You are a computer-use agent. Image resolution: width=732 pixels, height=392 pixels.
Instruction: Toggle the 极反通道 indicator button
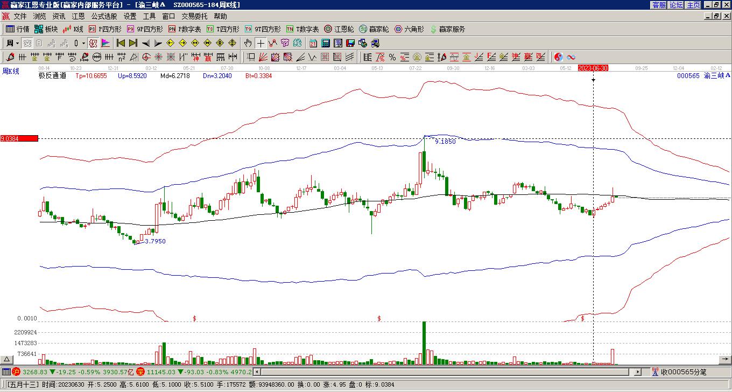[93, 43]
